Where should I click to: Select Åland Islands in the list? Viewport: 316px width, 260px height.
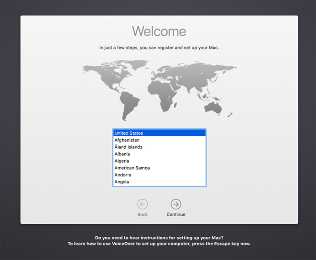click(x=159, y=147)
